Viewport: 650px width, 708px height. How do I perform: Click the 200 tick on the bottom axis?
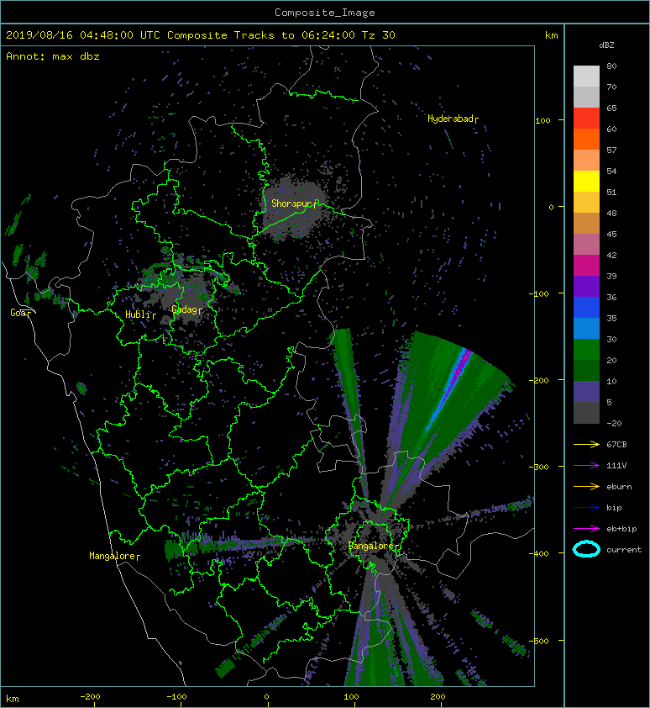point(438,697)
